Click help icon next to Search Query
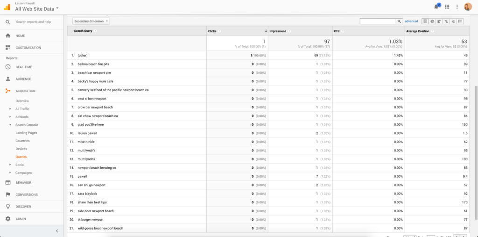This screenshot has height=237, width=478. click(95, 31)
